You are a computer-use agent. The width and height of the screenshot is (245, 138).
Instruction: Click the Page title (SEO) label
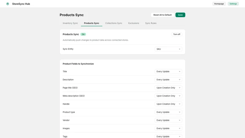pyautogui.click(x=70, y=88)
